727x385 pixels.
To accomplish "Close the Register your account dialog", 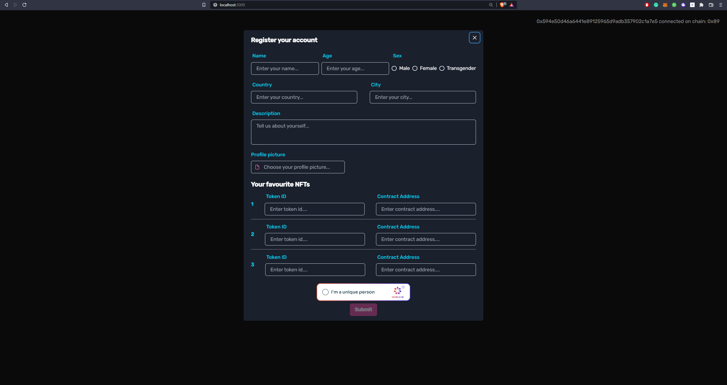I will [x=475, y=38].
